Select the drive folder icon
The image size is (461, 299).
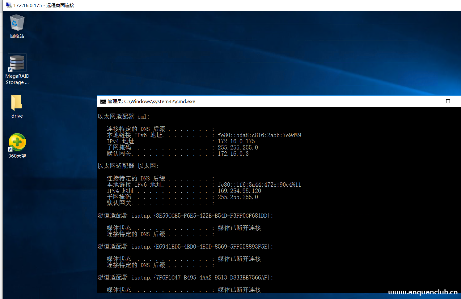click(17, 103)
